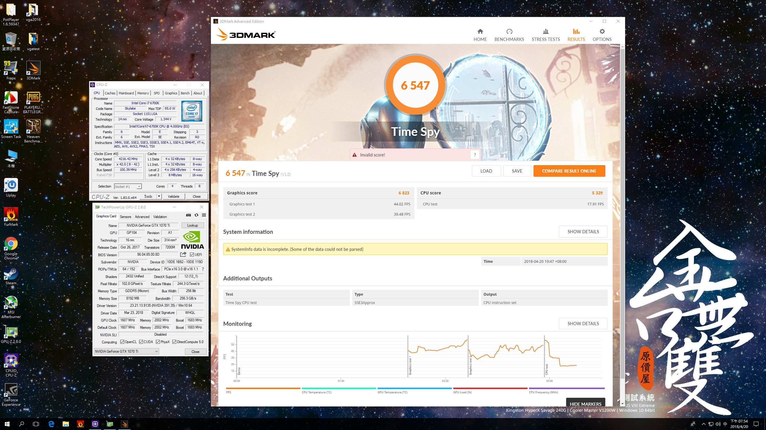Open Task View on the taskbar
Viewport: 766px width, 430px height.
(36, 424)
